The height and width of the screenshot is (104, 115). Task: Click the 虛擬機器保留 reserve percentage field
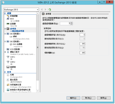click(82, 35)
